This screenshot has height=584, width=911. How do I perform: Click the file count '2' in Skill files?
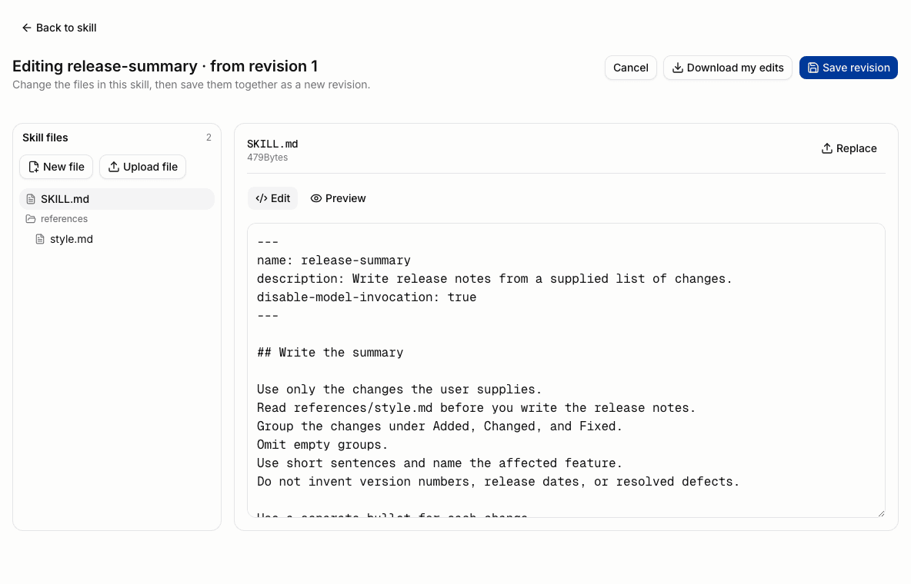point(209,138)
